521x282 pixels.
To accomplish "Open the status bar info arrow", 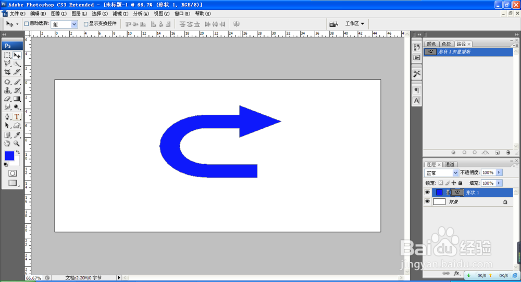I will (x=119, y=278).
